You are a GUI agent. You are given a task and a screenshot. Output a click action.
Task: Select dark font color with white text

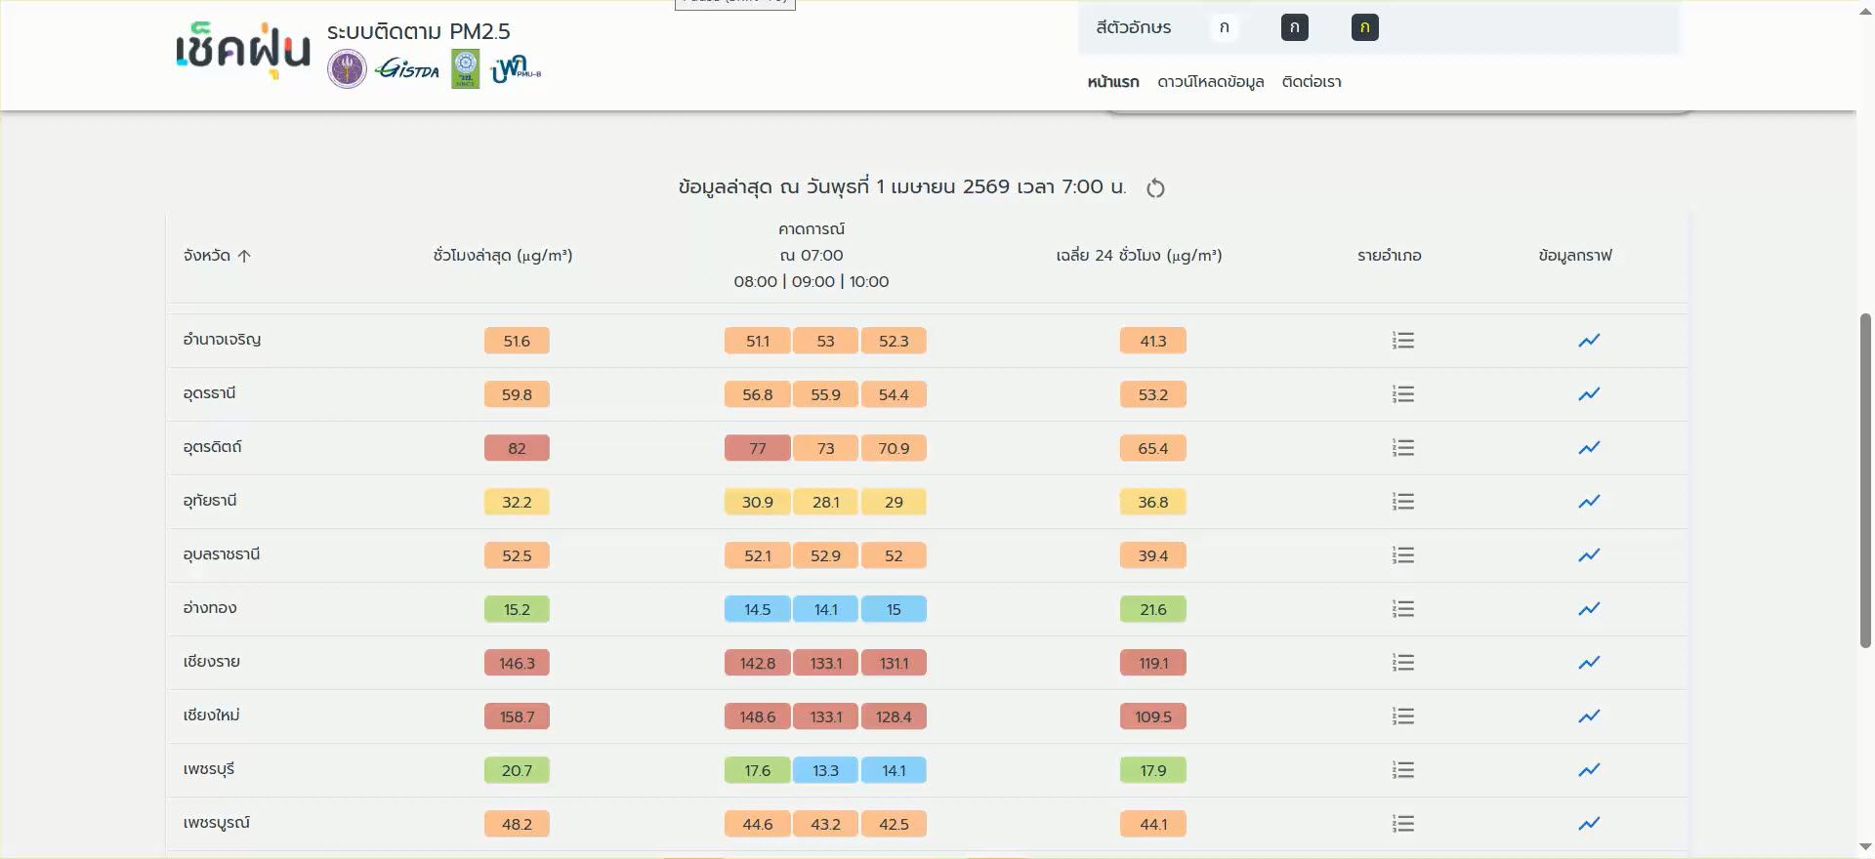tap(1294, 27)
